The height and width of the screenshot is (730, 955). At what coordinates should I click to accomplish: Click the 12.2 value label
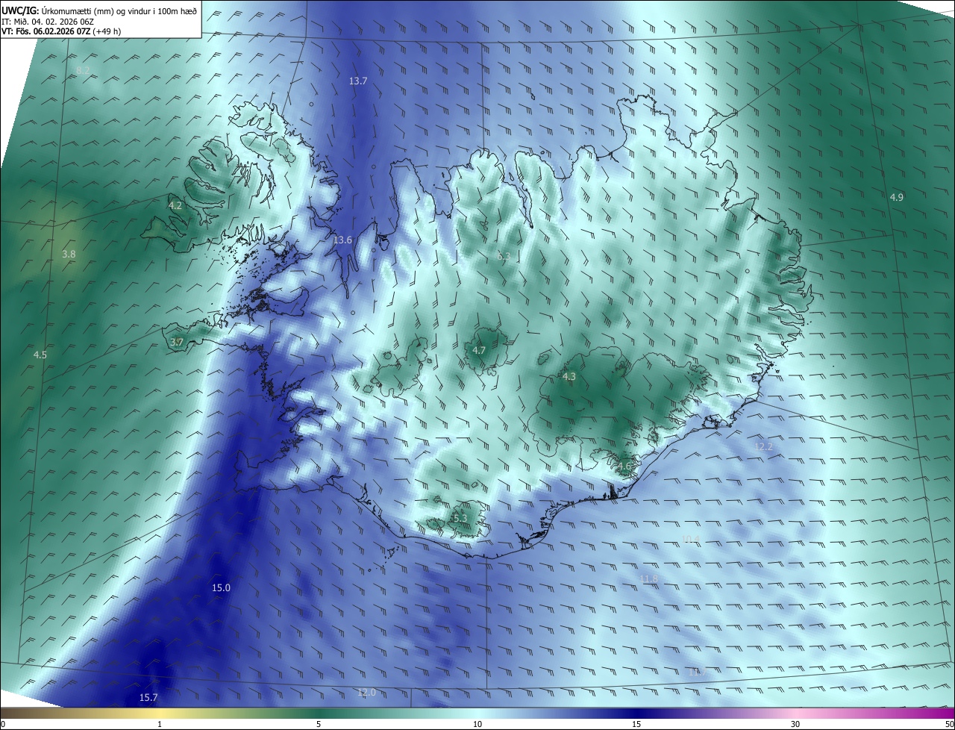pos(763,447)
